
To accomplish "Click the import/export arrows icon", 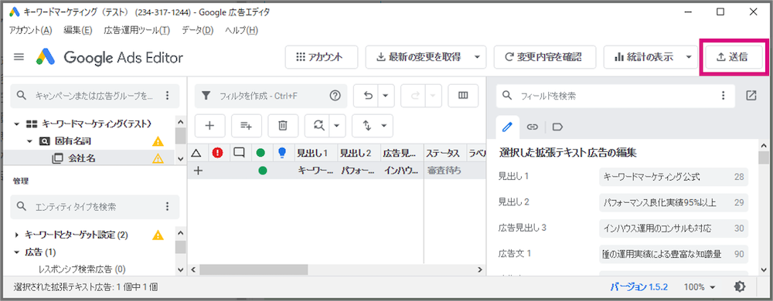I will 366,126.
